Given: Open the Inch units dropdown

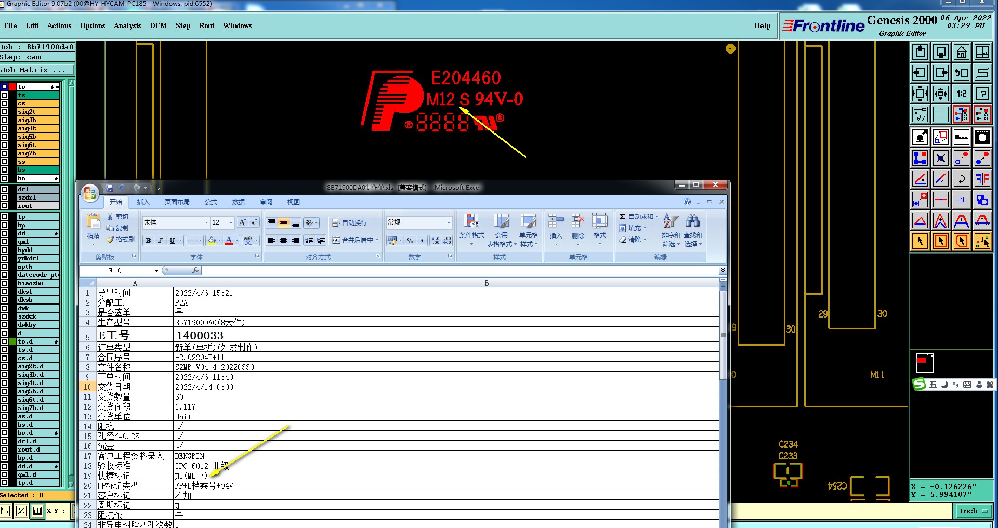Looking at the screenshot, I should (973, 511).
